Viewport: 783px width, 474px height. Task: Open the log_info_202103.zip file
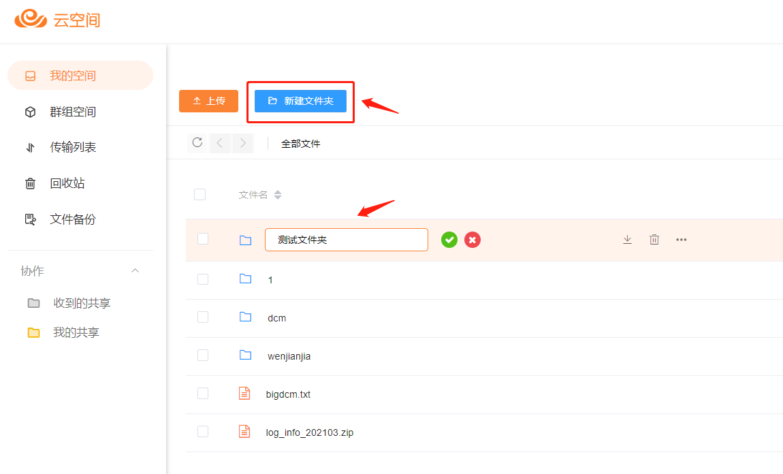(x=310, y=432)
